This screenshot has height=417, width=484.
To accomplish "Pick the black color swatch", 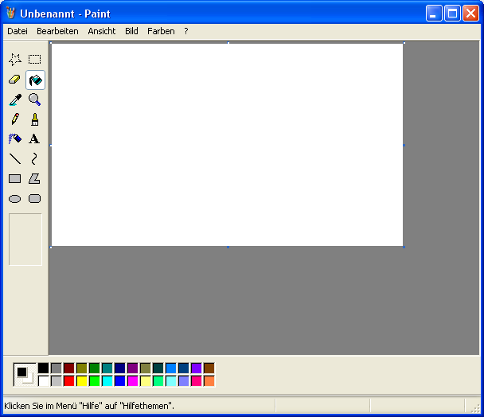I will pos(44,368).
